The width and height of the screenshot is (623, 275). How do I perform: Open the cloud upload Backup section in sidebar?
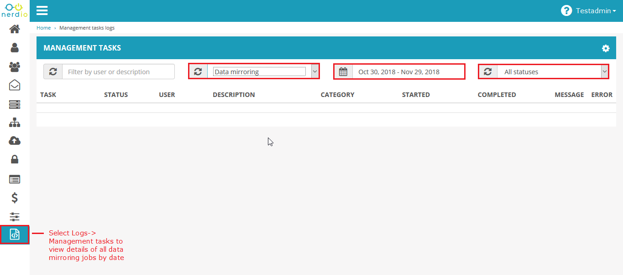[x=15, y=141]
